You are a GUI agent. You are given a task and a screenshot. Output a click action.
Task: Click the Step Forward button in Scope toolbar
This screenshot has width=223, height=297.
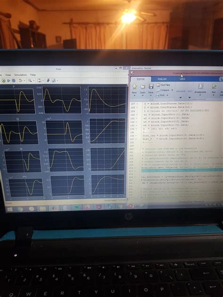pos(9,80)
